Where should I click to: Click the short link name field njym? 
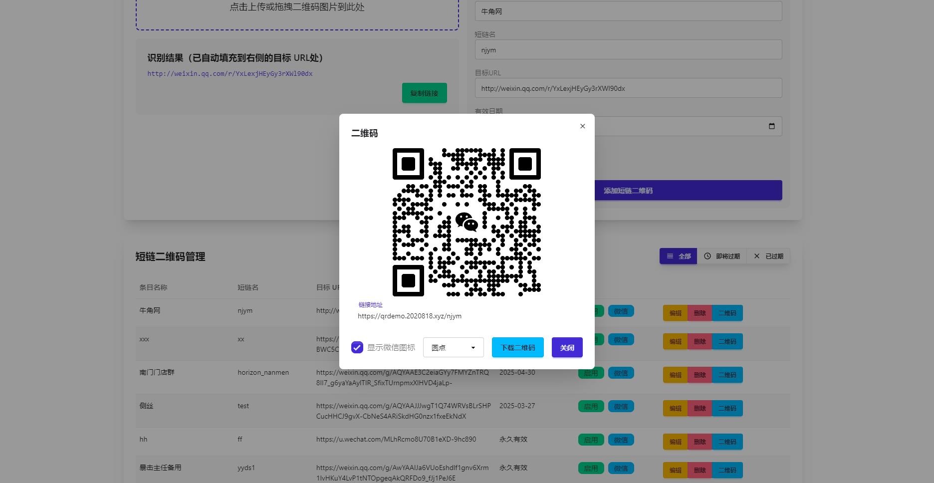(x=628, y=50)
